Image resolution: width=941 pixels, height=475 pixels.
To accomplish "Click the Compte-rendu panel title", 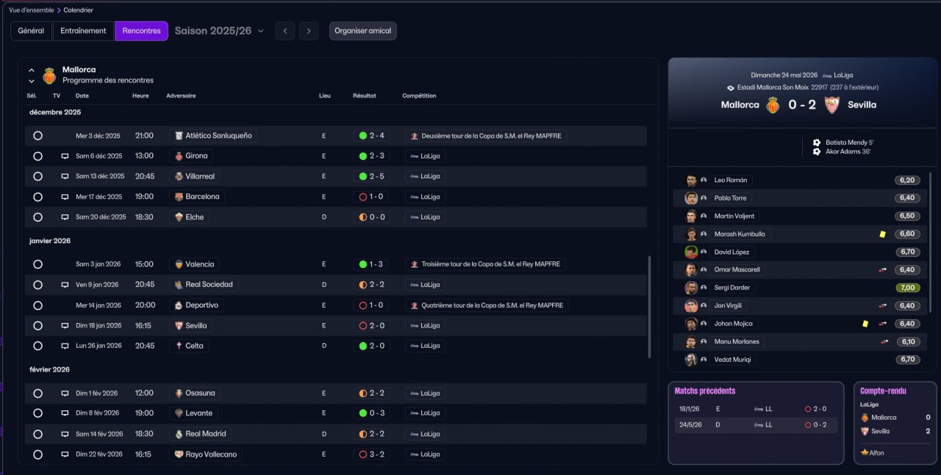I will pyautogui.click(x=883, y=391).
